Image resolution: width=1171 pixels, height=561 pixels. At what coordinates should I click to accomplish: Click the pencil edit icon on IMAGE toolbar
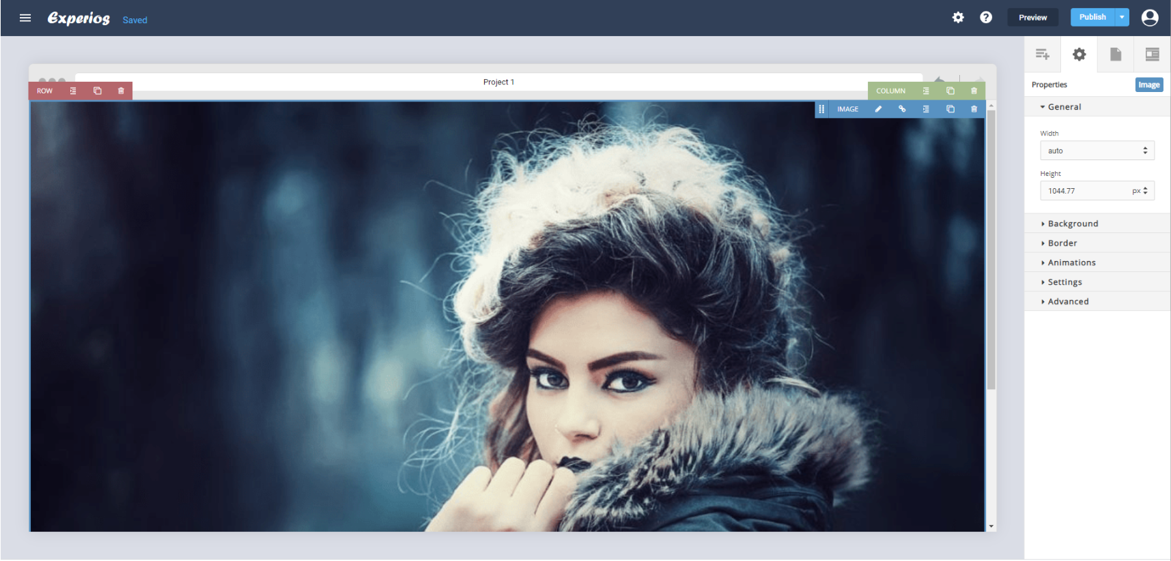[878, 109]
